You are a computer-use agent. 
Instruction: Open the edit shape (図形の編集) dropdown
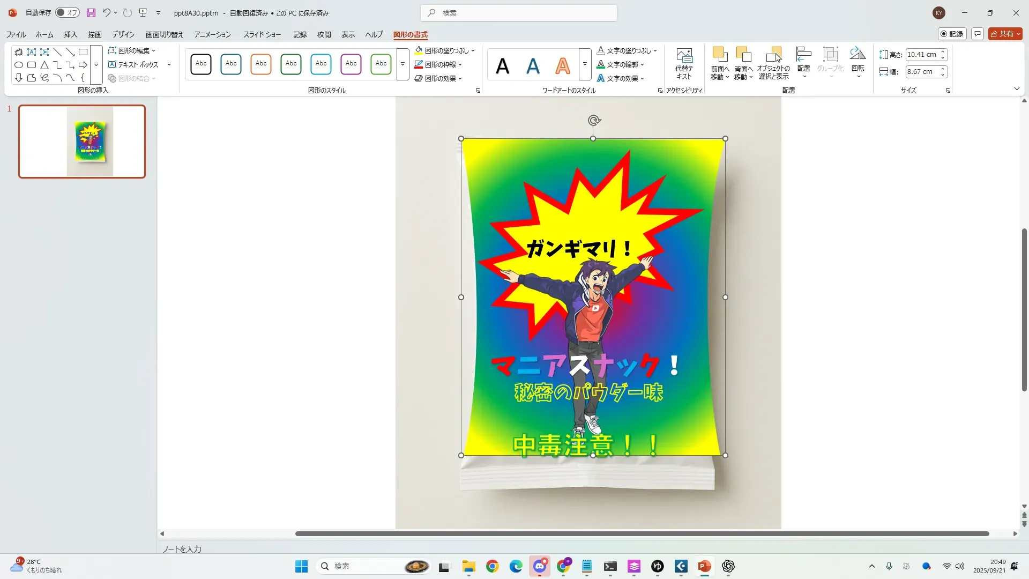coord(132,50)
